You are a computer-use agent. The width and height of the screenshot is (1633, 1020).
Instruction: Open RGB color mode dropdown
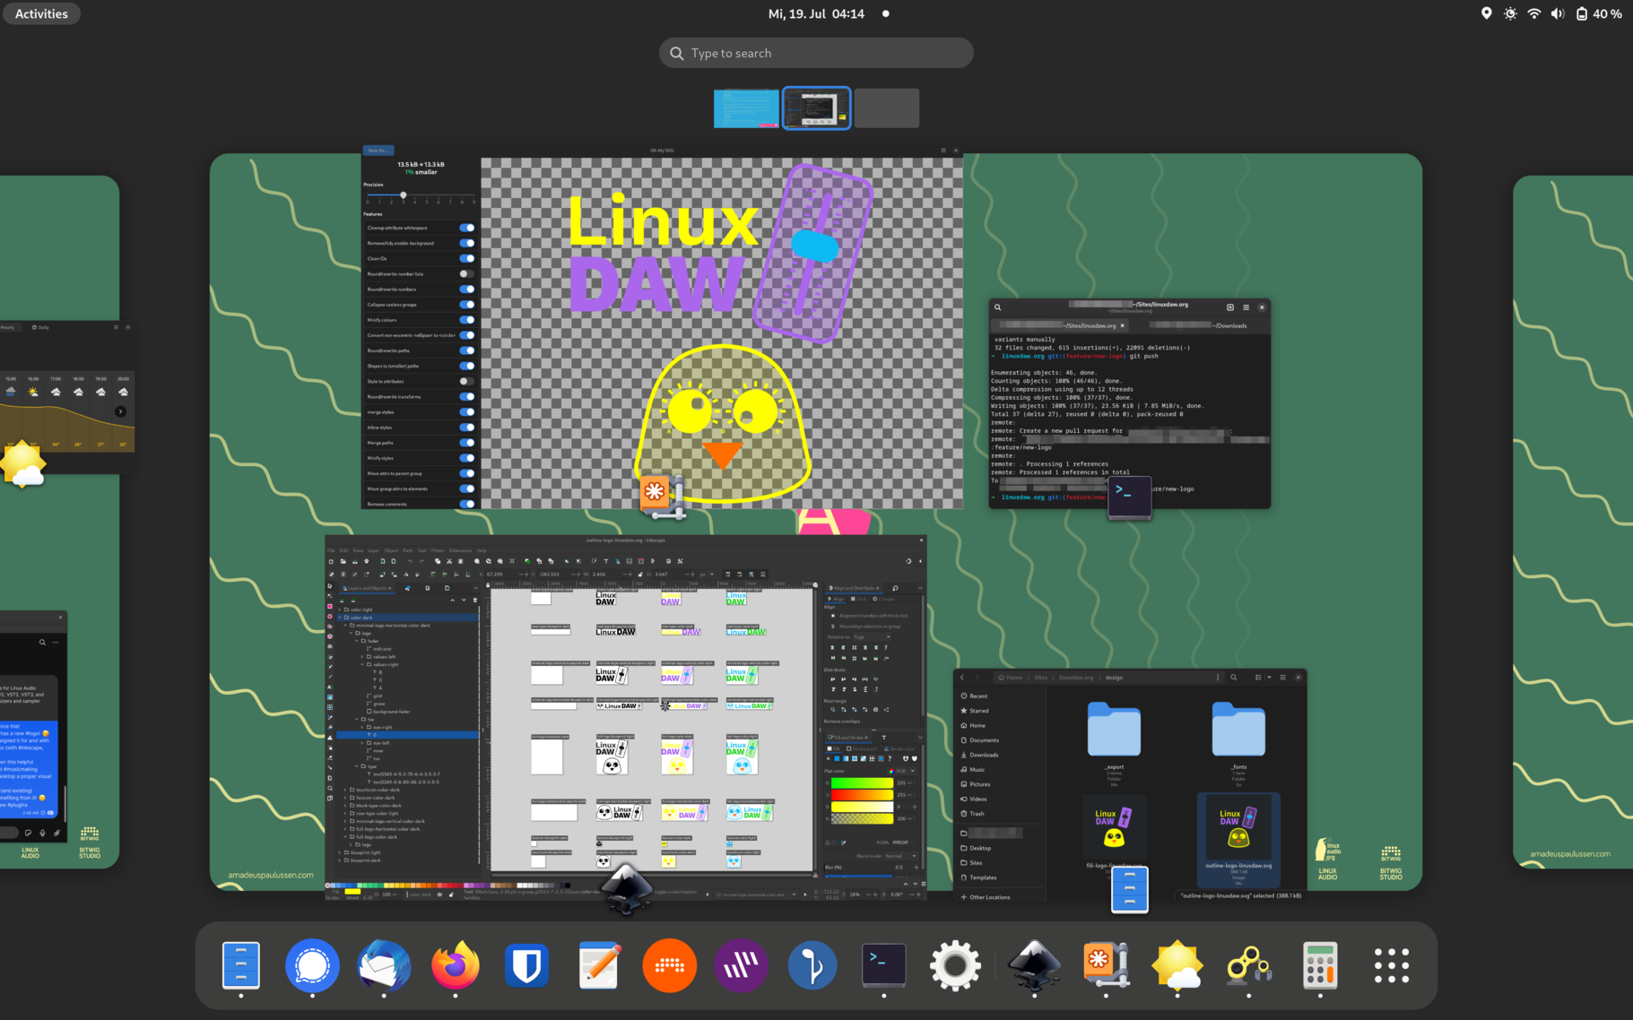[903, 771]
